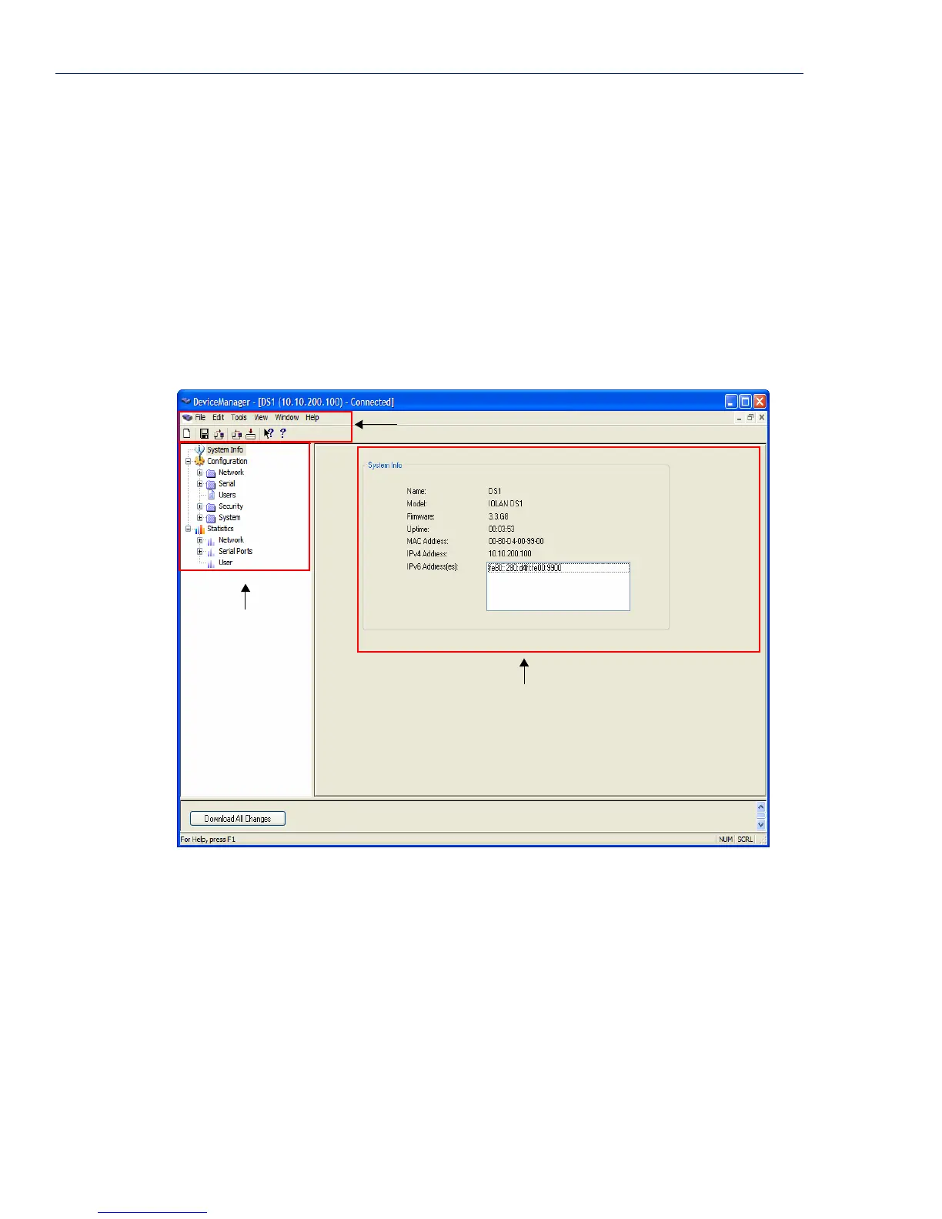Image resolution: width=942 pixels, height=1219 pixels.
Task: Click the SCRL status bar indicator
Action: pos(745,840)
